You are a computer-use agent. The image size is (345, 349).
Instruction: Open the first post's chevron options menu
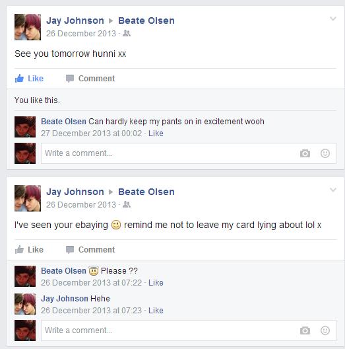332,19
